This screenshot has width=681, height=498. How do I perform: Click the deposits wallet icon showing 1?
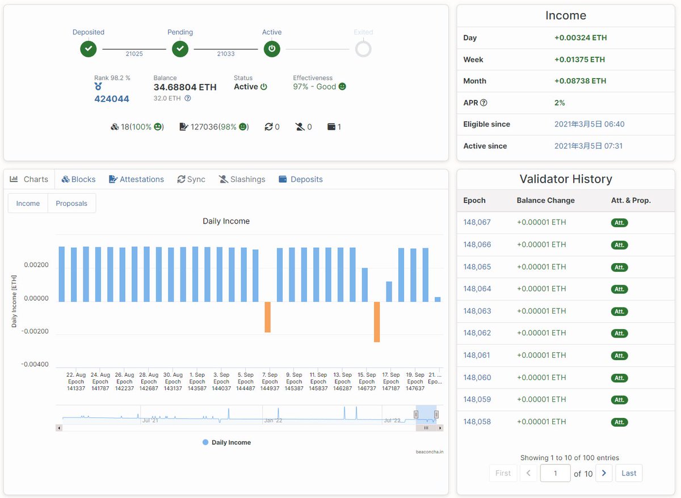tap(331, 127)
